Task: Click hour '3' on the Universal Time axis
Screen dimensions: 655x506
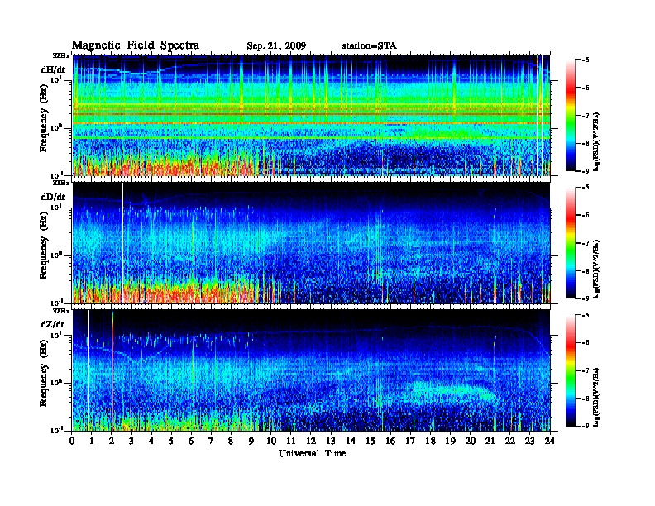Action: pos(132,441)
